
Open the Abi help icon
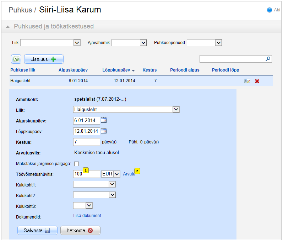click(270, 10)
